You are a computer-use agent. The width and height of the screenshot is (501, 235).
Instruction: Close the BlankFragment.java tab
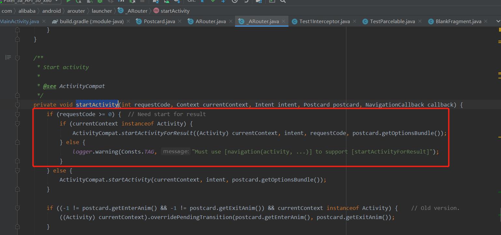(x=486, y=22)
